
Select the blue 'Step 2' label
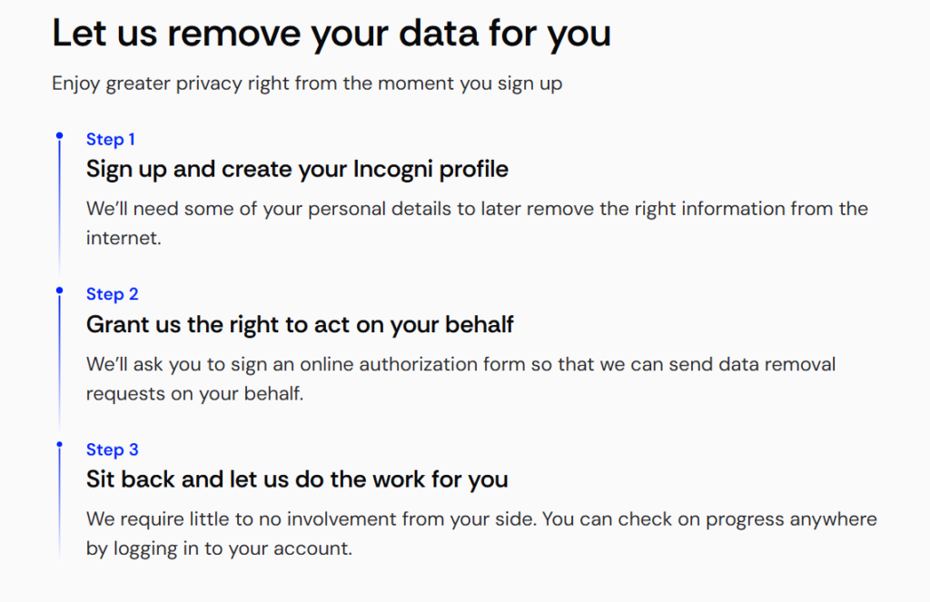point(112,294)
